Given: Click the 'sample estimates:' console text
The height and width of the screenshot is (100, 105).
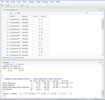Looking at the screenshot, I should click(x=12, y=66).
